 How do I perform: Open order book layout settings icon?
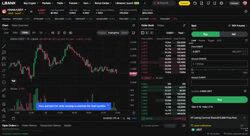(x=184, y=25)
